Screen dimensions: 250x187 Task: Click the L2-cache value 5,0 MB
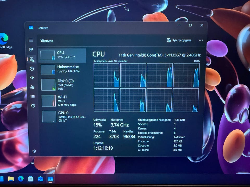tap(178, 145)
